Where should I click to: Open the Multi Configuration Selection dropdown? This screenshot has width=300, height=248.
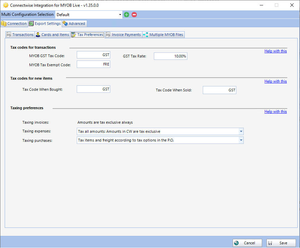(x=120, y=14)
